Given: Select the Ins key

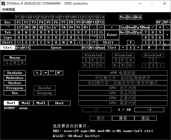Looking at the screenshot, I should coord(123,27).
